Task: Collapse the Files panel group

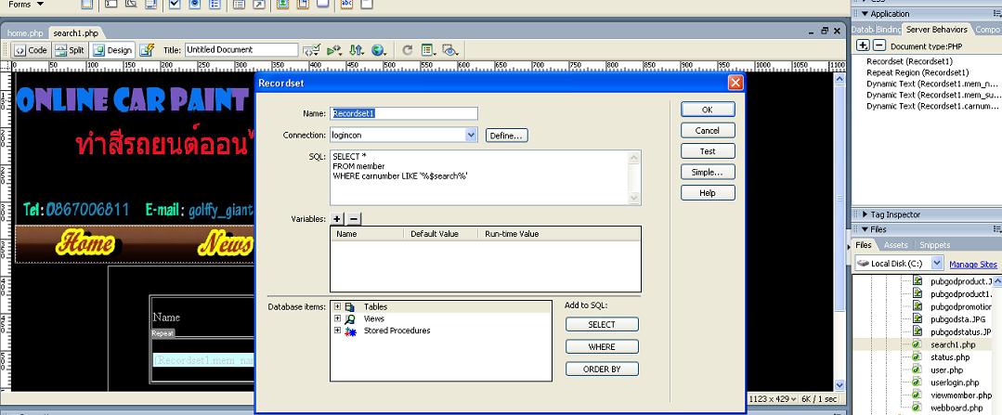Action: 865,229
